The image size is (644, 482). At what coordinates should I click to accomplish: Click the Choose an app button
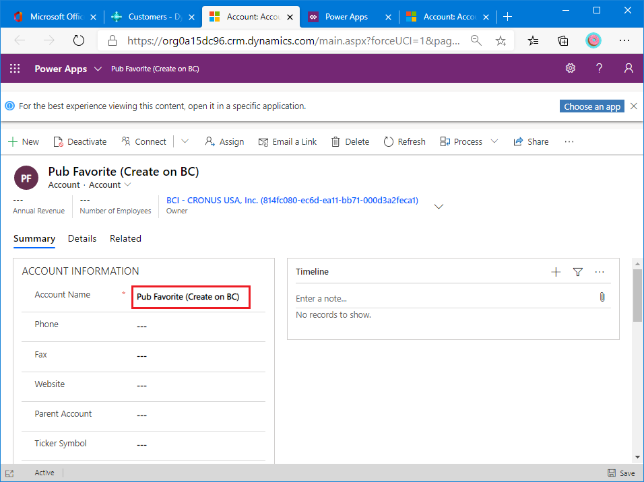tap(592, 106)
